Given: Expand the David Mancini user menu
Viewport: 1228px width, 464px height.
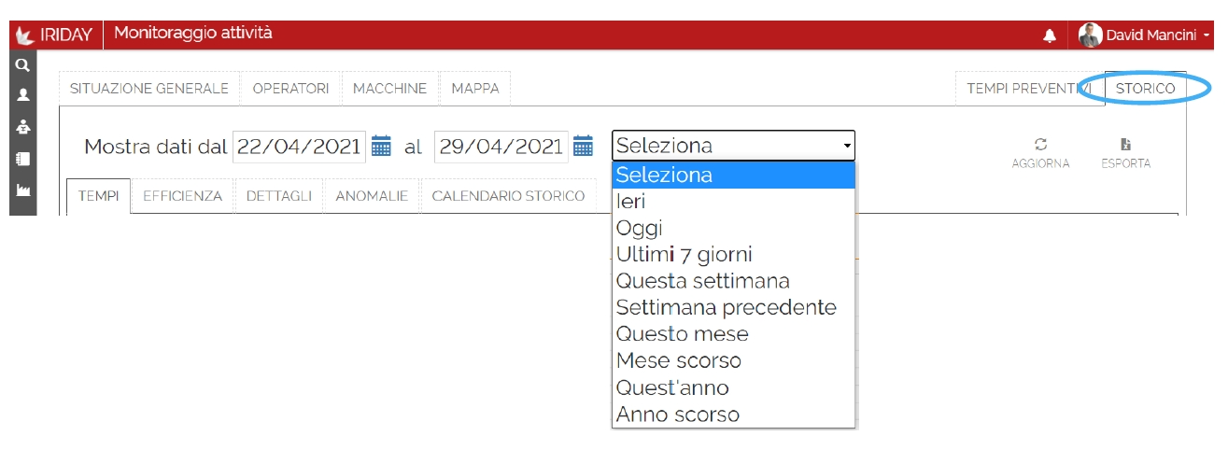Looking at the screenshot, I should 1146,35.
